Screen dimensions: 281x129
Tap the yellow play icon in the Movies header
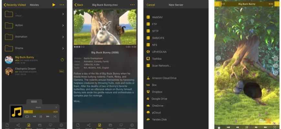pyautogui.click(x=54, y=5)
